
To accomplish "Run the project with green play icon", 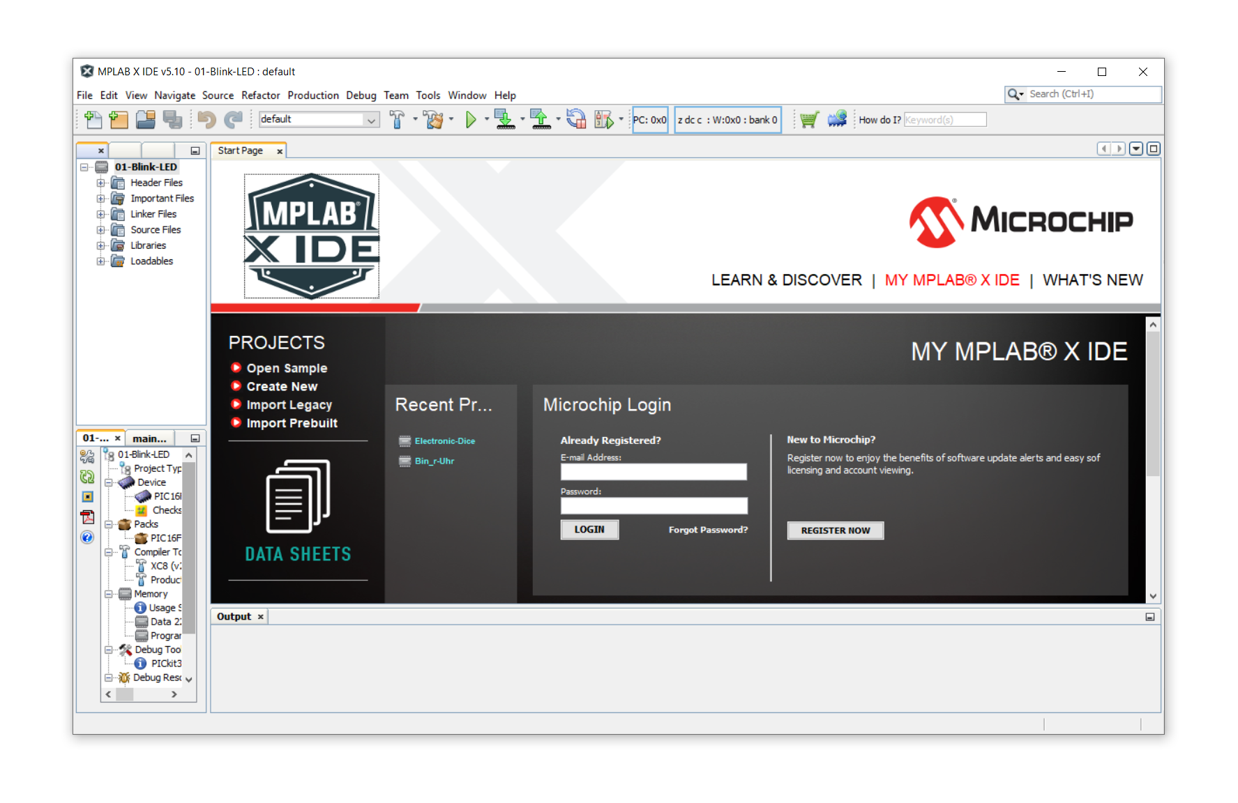I will click(x=471, y=120).
